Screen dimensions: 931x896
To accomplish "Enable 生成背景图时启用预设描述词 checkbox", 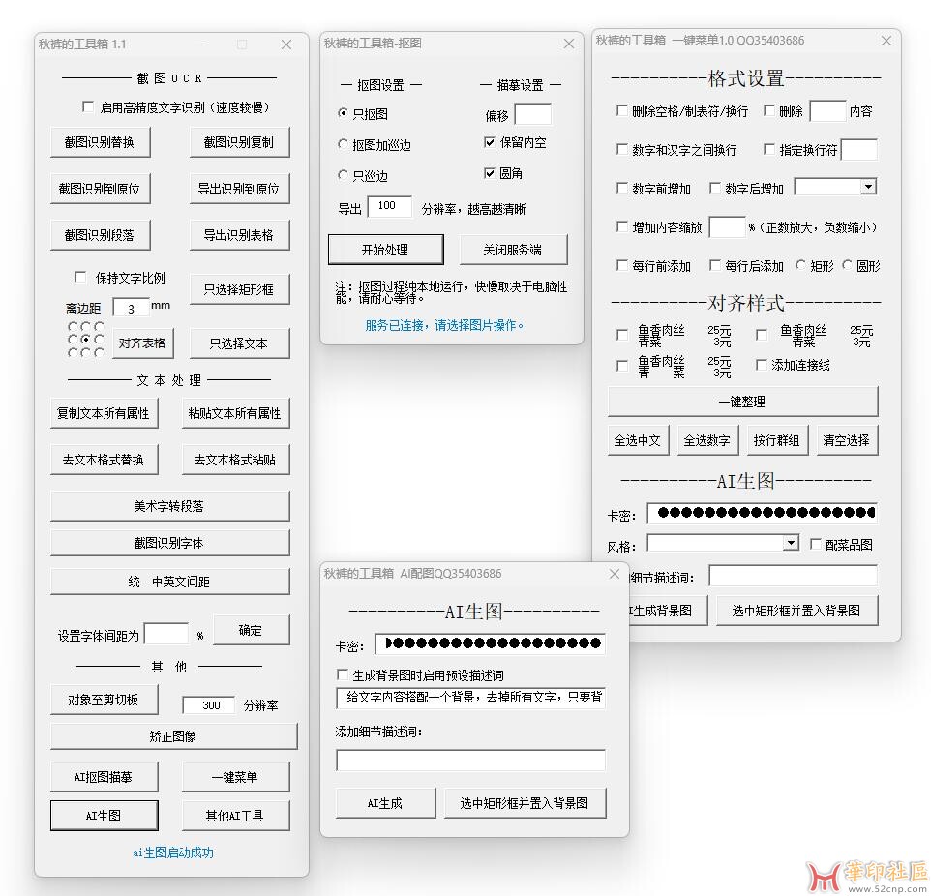I will point(342,674).
